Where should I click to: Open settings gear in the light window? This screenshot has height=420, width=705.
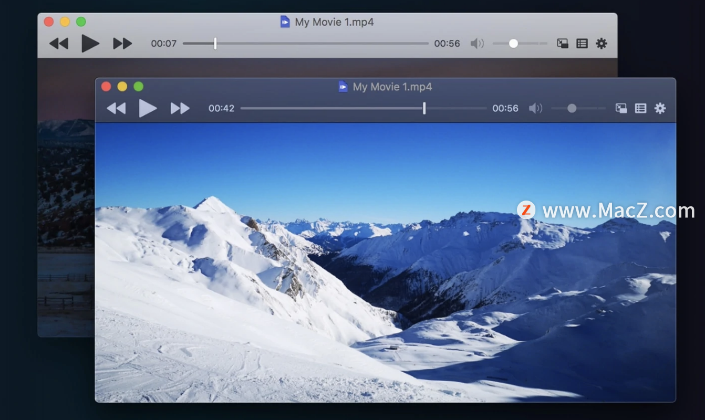pos(602,44)
